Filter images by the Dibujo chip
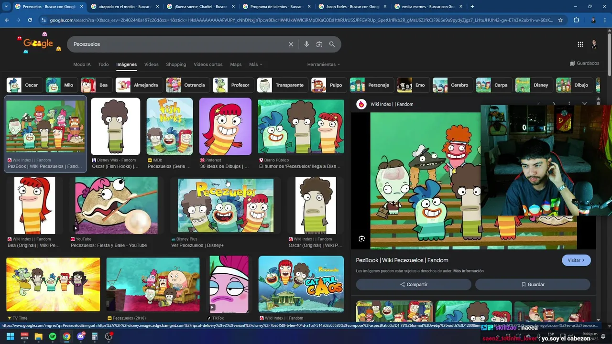The height and width of the screenshot is (344, 612). [x=574, y=85]
